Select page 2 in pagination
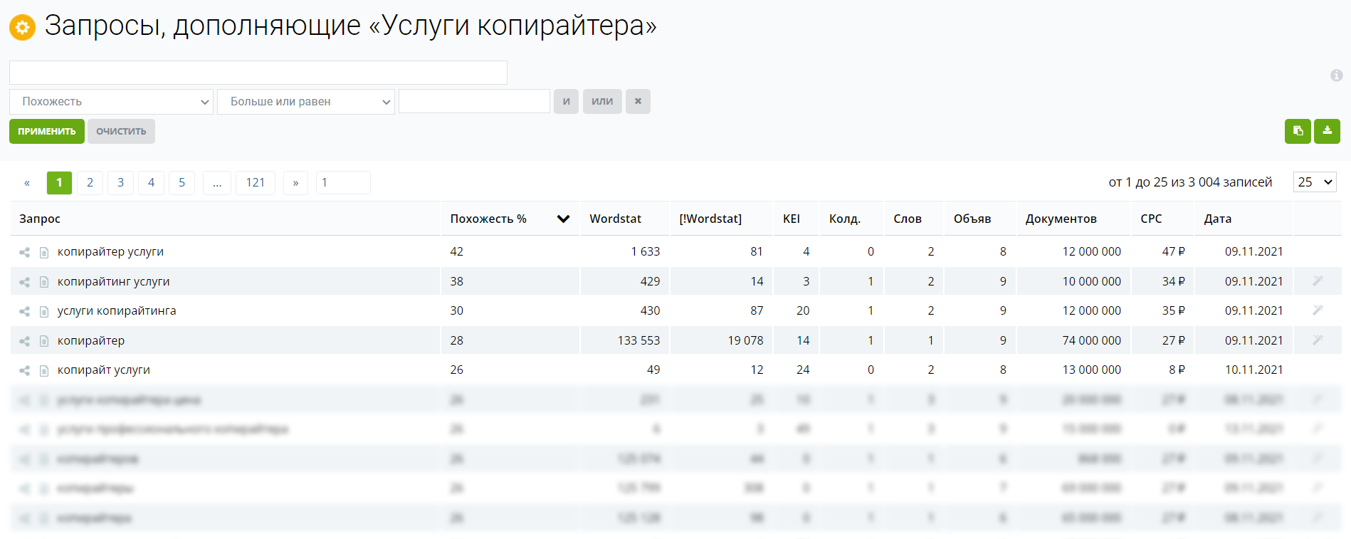This screenshot has width=1351, height=539. point(90,183)
